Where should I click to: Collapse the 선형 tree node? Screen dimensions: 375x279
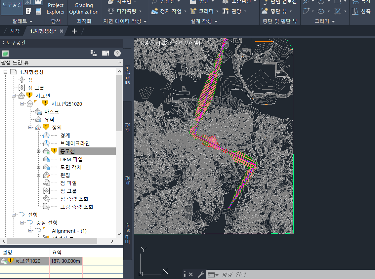14,215
